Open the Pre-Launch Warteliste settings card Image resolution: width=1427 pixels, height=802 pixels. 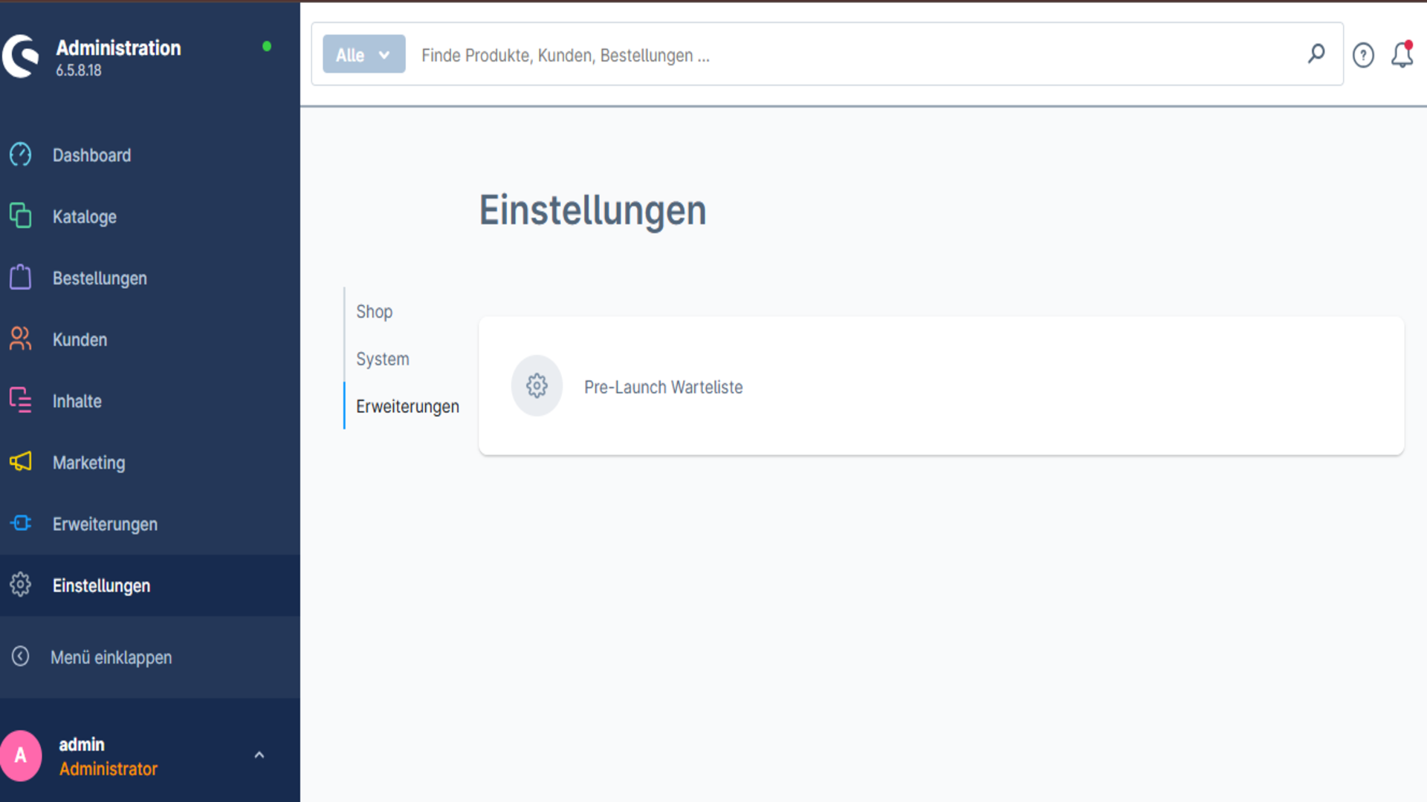(x=663, y=386)
